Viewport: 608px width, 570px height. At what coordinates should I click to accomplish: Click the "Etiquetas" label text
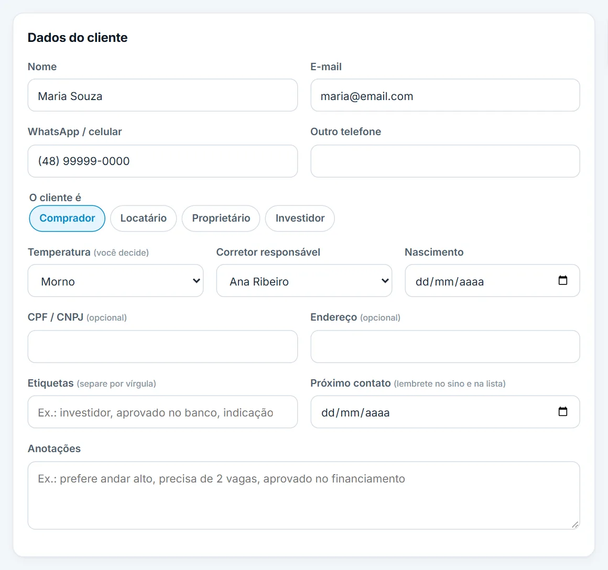click(50, 383)
